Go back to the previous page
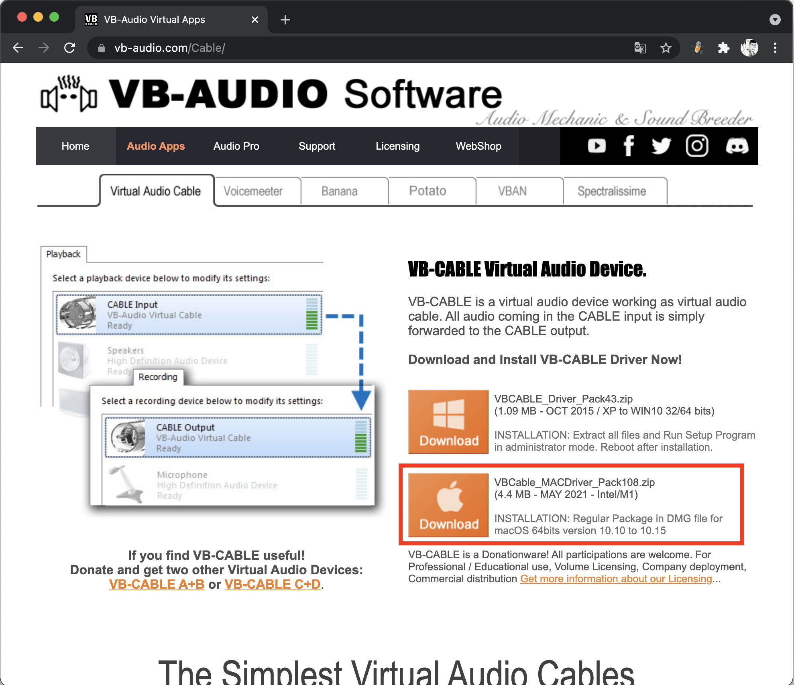Screen dimensions: 794x685 click(18, 48)
